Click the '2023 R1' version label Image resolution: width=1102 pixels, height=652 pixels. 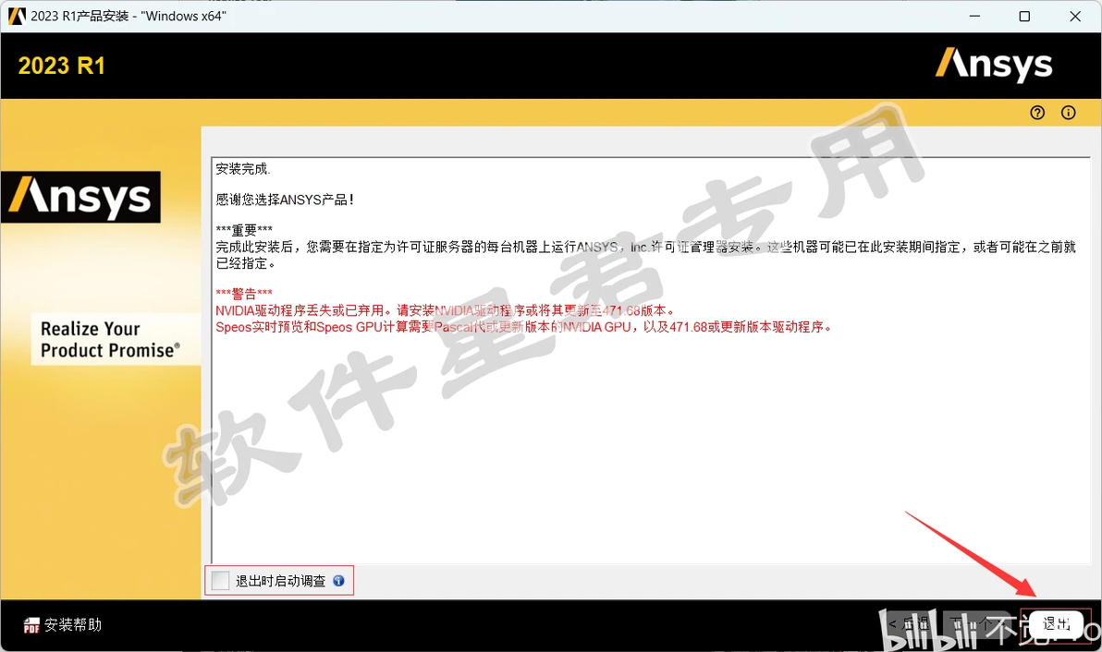click(x=62, y=66)
